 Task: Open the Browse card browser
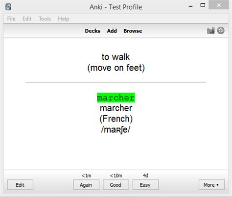point(133,31)
